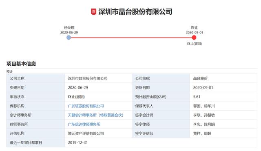The height and width of the screenshot is (151, 261).
Task: Open the 广发证券股份有限公司 sponsor link
Action: [x=86, y=106]
